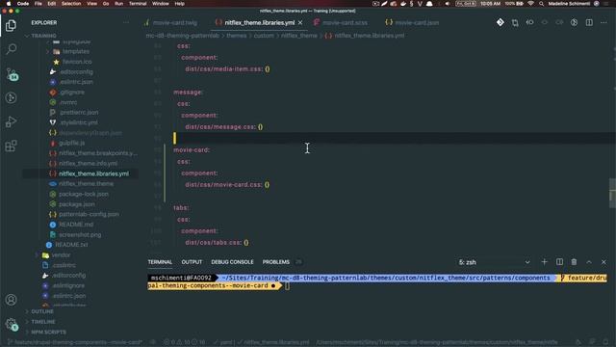The image size is (616, 347).
Task: Kill the terminal with trash icon
Action: (574, 261)
